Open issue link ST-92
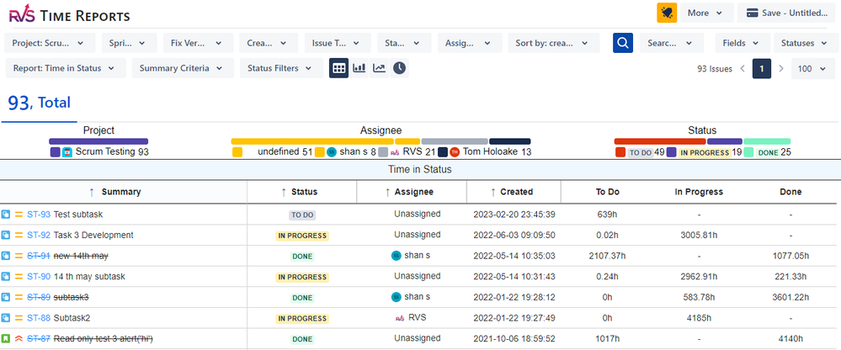The image size is (841, 350). point(39,236)
